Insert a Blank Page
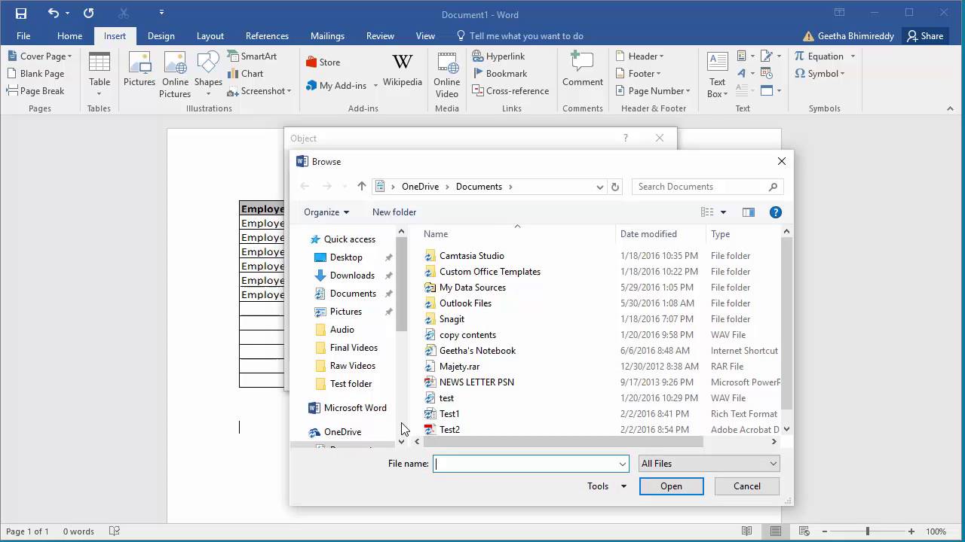965x542 pixels. click(x=35, y=74)
